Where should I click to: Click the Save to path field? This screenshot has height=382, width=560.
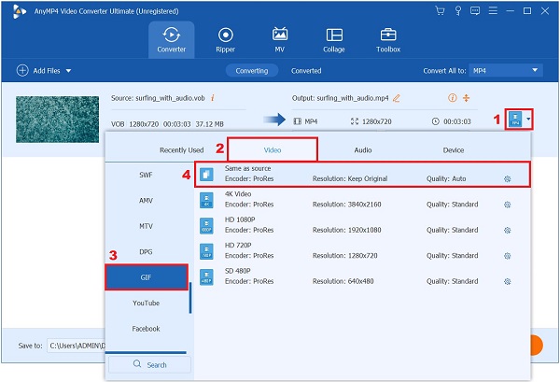pos(77,346)
